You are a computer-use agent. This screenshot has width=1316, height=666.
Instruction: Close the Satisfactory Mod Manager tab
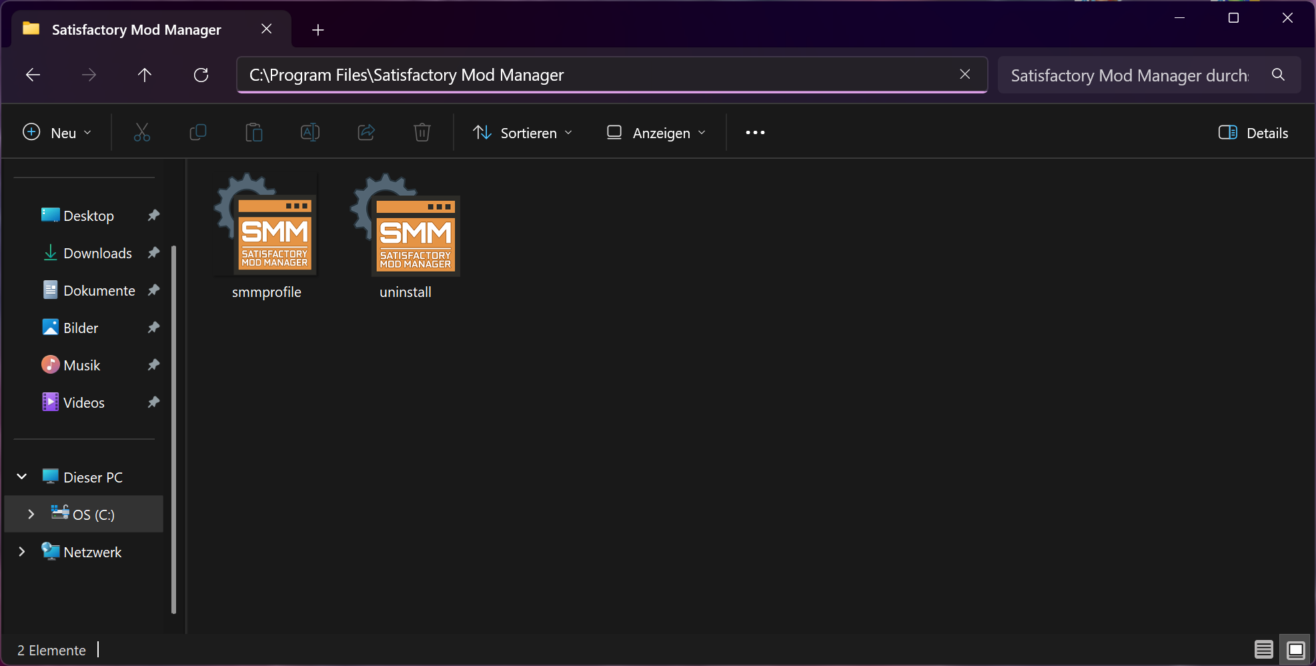click(266, 29)
